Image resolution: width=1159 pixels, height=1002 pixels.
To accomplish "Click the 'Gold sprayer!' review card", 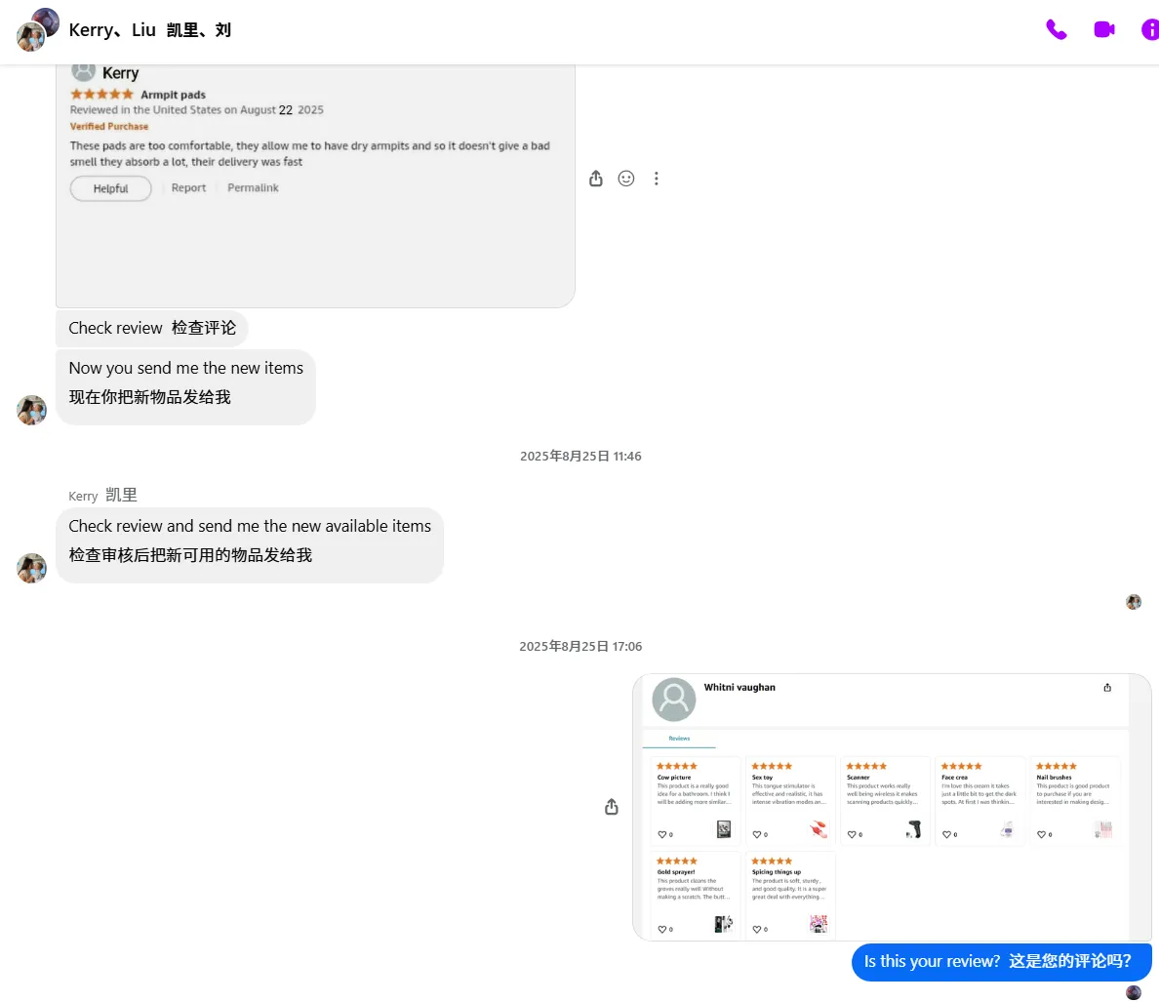I will [695, 896].
